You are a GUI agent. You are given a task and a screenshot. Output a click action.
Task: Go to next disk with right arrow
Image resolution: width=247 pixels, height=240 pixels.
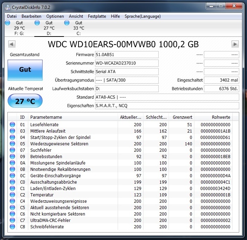click(x=235, y=44)
